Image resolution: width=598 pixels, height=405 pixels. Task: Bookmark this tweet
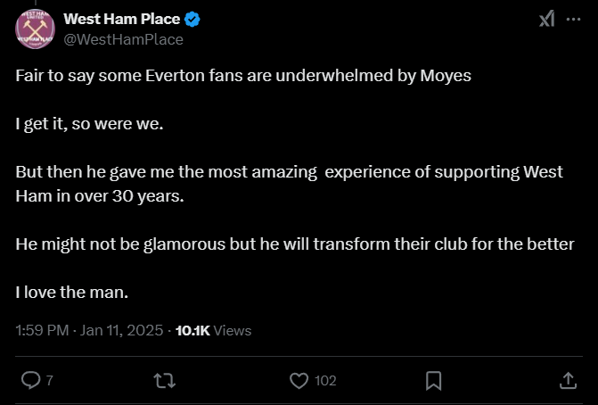[x=434, y=381]
